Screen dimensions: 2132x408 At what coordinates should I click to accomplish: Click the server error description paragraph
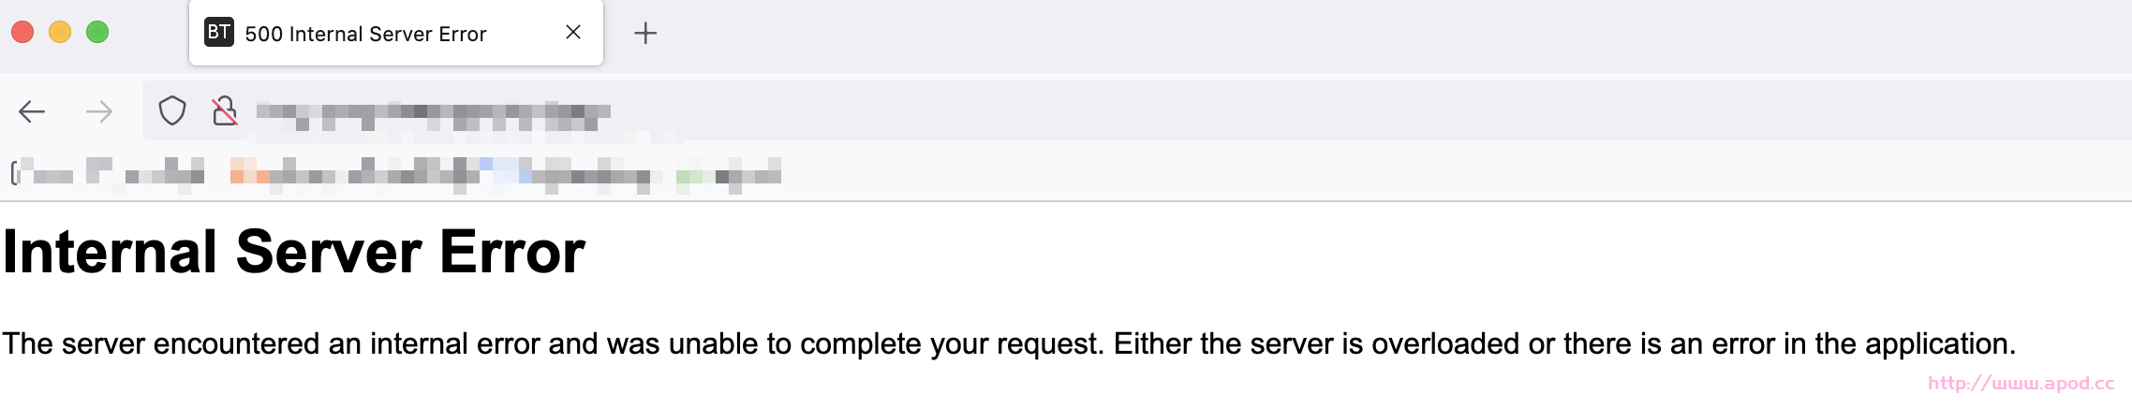point(1008,344)
